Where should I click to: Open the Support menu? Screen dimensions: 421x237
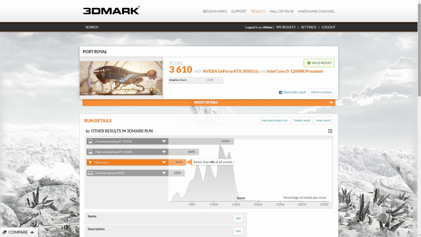239,11
